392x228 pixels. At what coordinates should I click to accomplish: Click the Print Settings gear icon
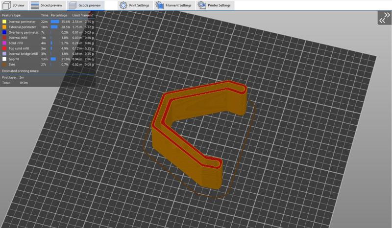123,5
